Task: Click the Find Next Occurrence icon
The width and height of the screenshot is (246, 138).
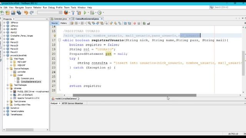Action: pyautogui.click(x=98, y=23)
